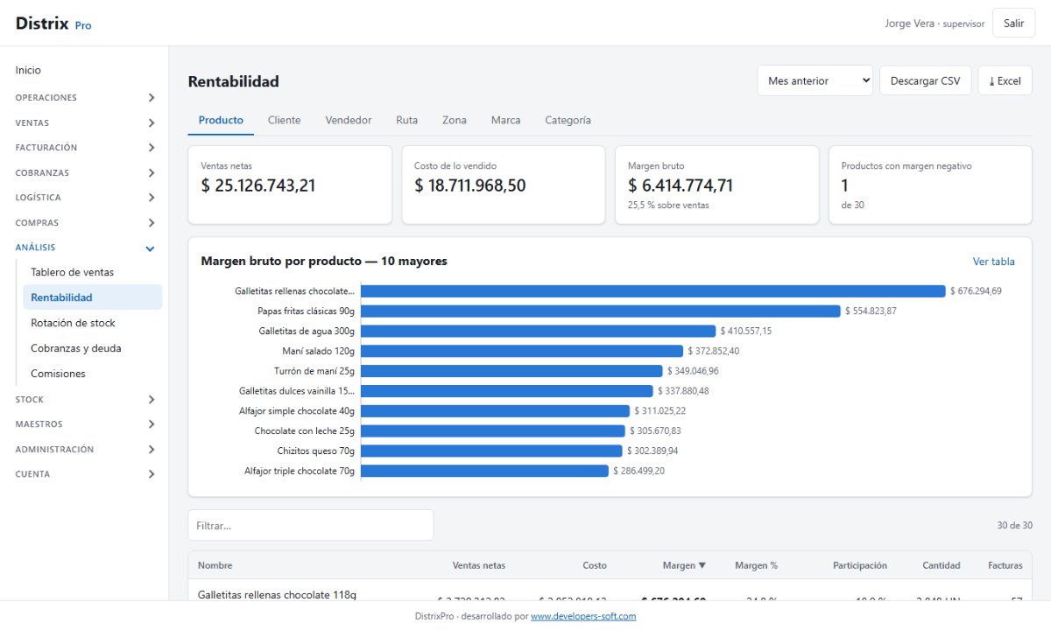Switch to the Marca tab
Screen dimensions: 1051x630
[x=505, y=120]
